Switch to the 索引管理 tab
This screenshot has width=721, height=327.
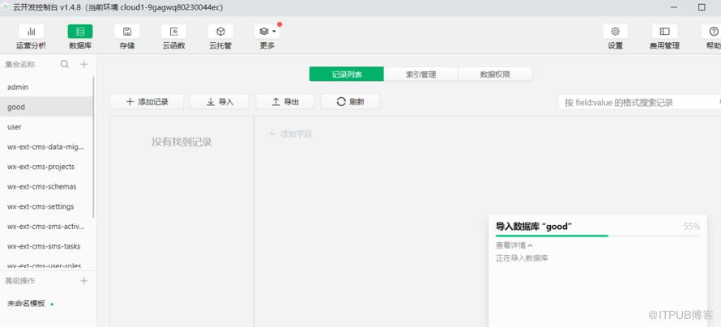[421, 74]
